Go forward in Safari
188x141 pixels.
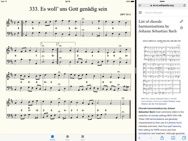click(151, 138)
